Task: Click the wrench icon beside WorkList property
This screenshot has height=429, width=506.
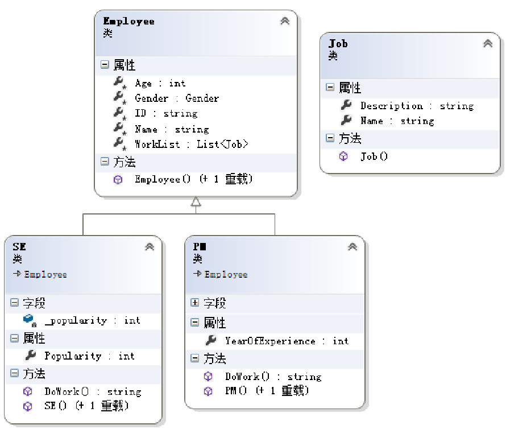Action: pyautogui.click(x=119, y=144)
